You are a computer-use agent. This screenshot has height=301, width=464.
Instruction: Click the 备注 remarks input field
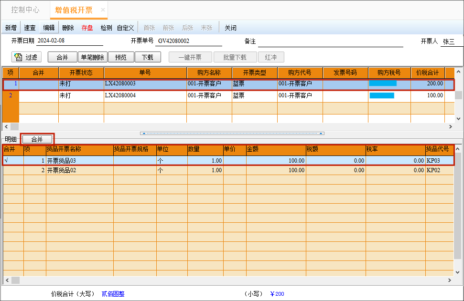click(x=331, y=42)
